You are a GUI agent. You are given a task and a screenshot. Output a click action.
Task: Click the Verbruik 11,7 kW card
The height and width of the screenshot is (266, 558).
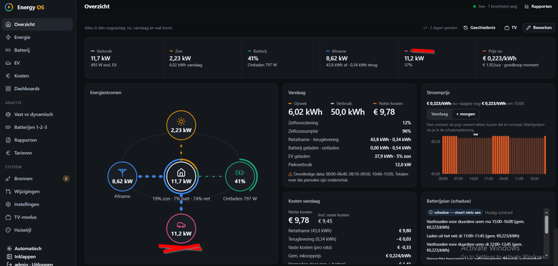tap(124, 58)
